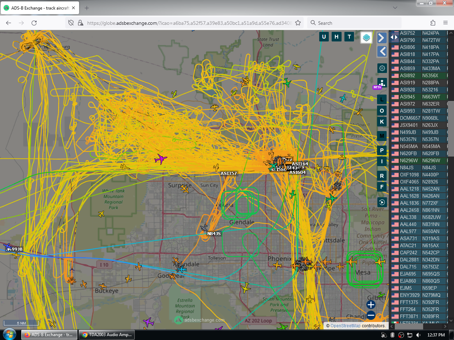Select the ASA731 row in aircraft list
This screenshot has height=340, width=454.
click(x=419, y=238)
